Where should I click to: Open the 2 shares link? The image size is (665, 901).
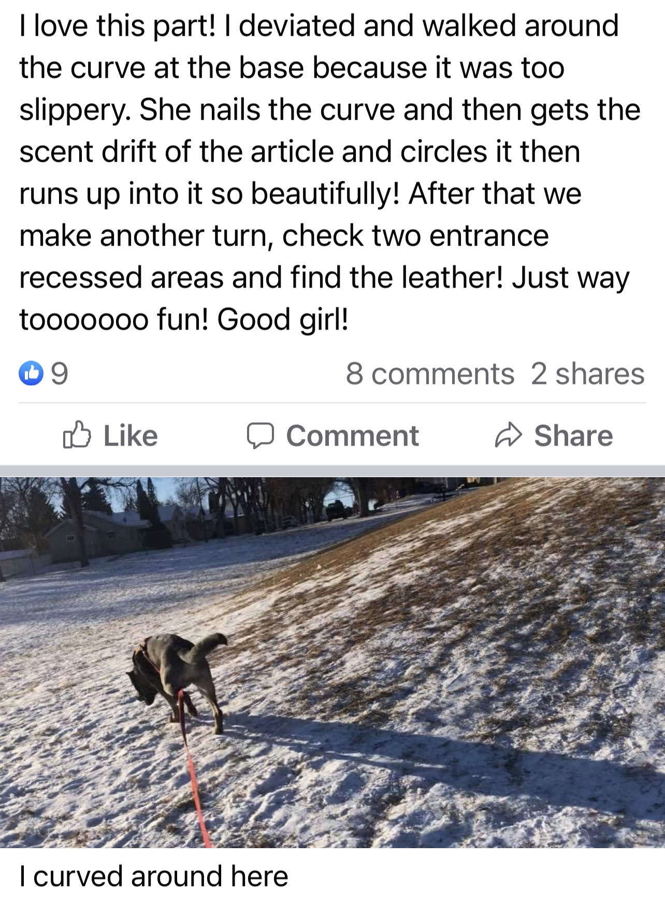[587, 374]
